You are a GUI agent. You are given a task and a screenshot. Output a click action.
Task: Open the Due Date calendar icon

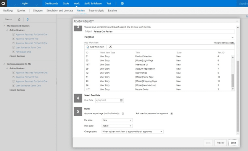pyautogui.click(x=121, y=100)
